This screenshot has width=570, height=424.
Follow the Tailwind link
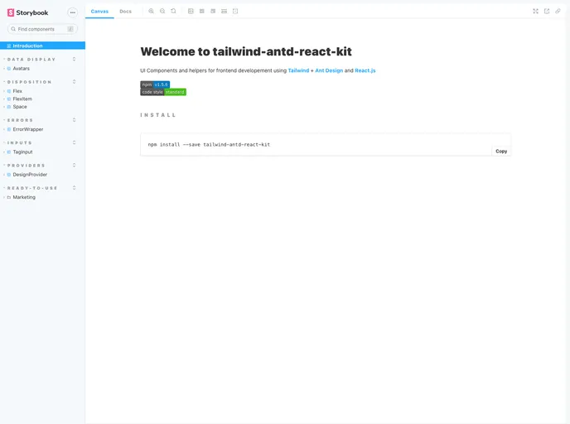pos(298,70)
